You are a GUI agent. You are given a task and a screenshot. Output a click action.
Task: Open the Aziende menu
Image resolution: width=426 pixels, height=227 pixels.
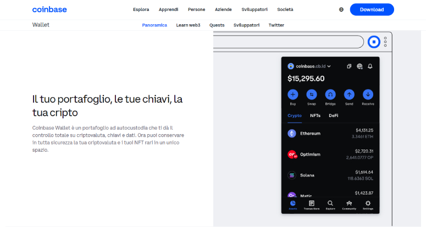coord(223,9)
